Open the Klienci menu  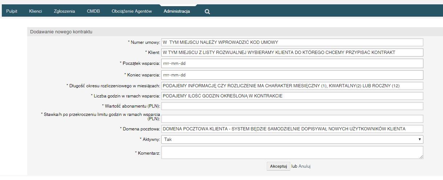pos(36,11)
